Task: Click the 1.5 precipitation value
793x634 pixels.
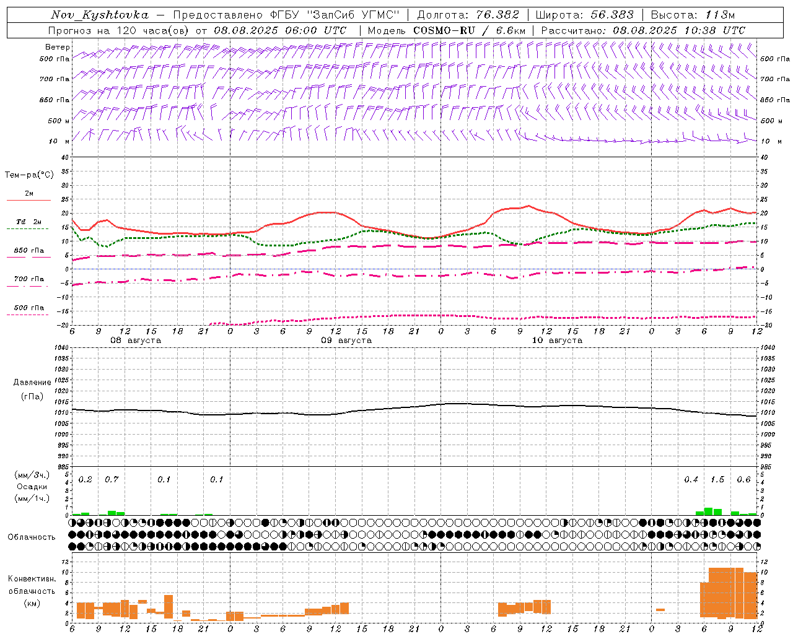Action: pyautogui.click(x=717, y=480)
